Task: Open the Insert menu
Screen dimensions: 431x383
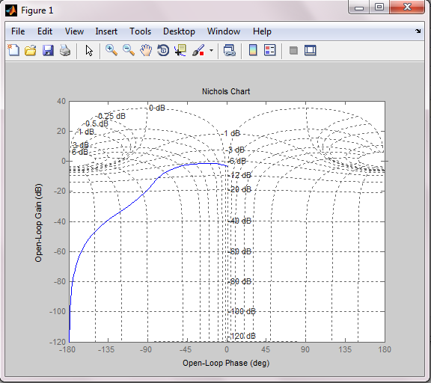Action: [106, 31]
